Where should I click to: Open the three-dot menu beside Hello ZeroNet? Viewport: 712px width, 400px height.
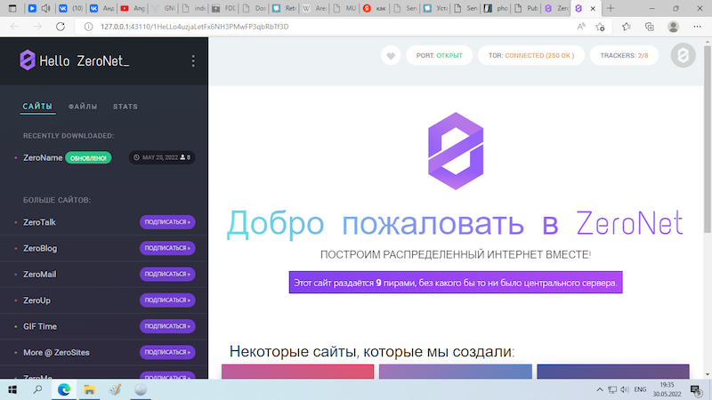193,61
